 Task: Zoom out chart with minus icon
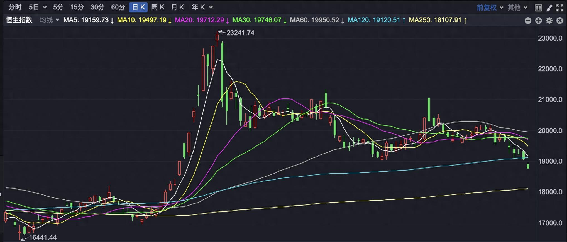[528, 20]
